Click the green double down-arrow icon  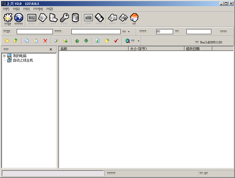tap(86, 41)
